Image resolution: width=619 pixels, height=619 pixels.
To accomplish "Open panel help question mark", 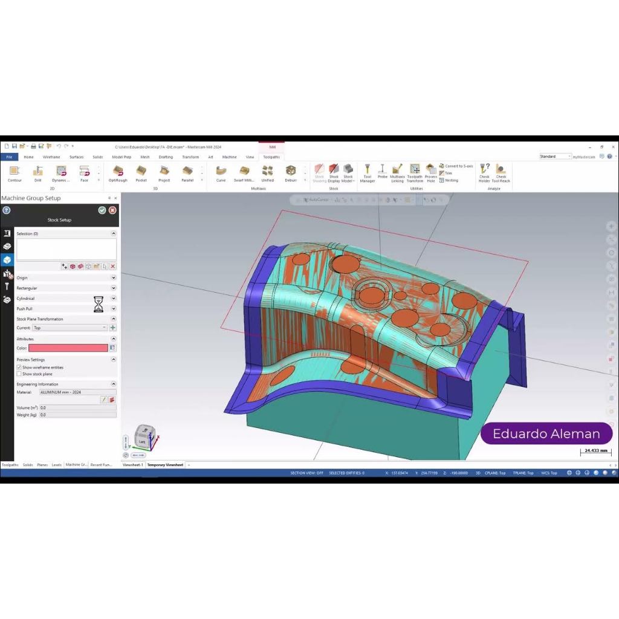I will tap(6, 210).
